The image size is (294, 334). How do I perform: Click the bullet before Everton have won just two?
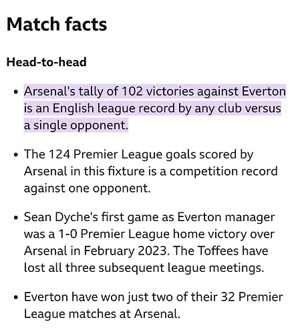point(15,297)
